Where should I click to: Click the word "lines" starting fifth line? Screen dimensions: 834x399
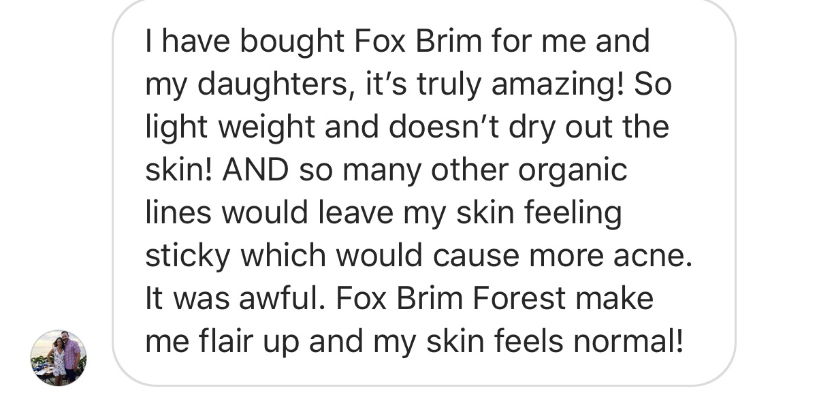(x=180, y=213)
